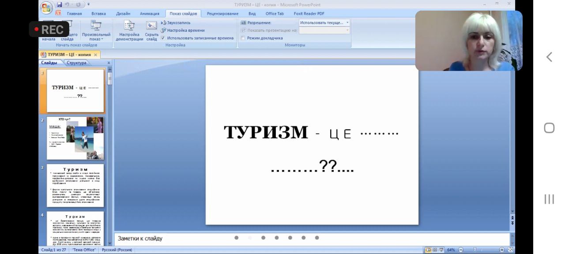Image resolution: width=565 pixels, height=254 pixels.
Task: Click the "Тема Office" status entry
Action: 85,250
